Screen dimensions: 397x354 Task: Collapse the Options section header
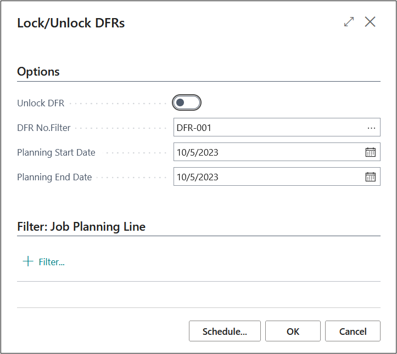tap(38, 72)
